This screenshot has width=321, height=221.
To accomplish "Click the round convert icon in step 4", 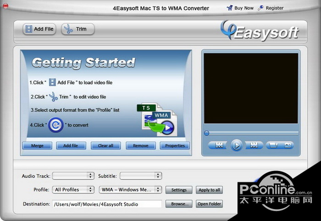I will (55, 125).
